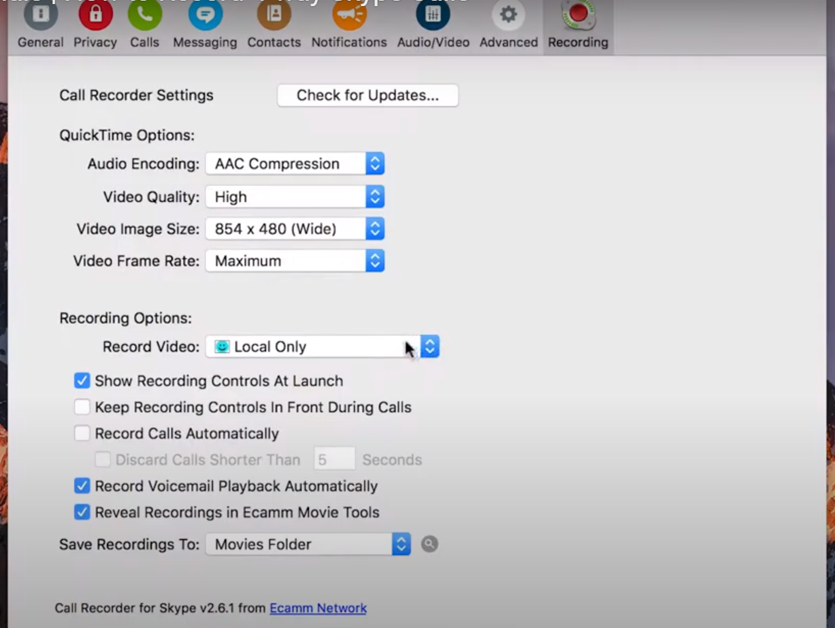Open the Save Recordings To dropdown
Image resolution: width=835 pixels, height=628 pixels.
coord(308,544)
